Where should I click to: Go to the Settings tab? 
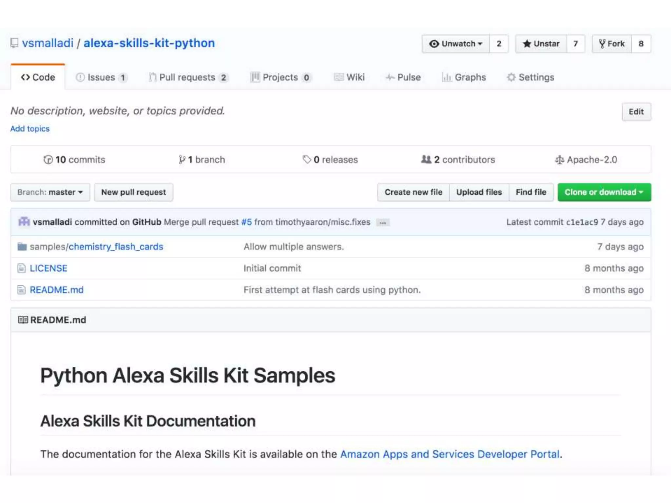pos(530,77)
